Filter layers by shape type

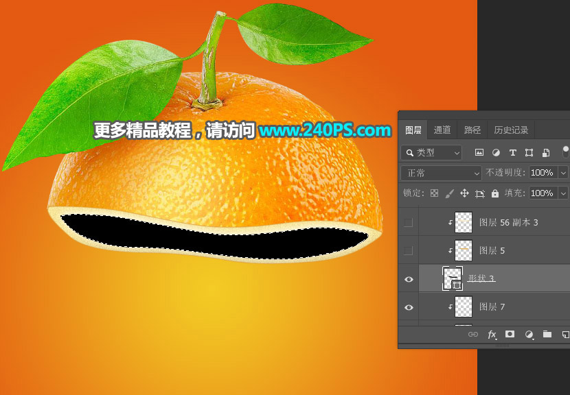529,153
